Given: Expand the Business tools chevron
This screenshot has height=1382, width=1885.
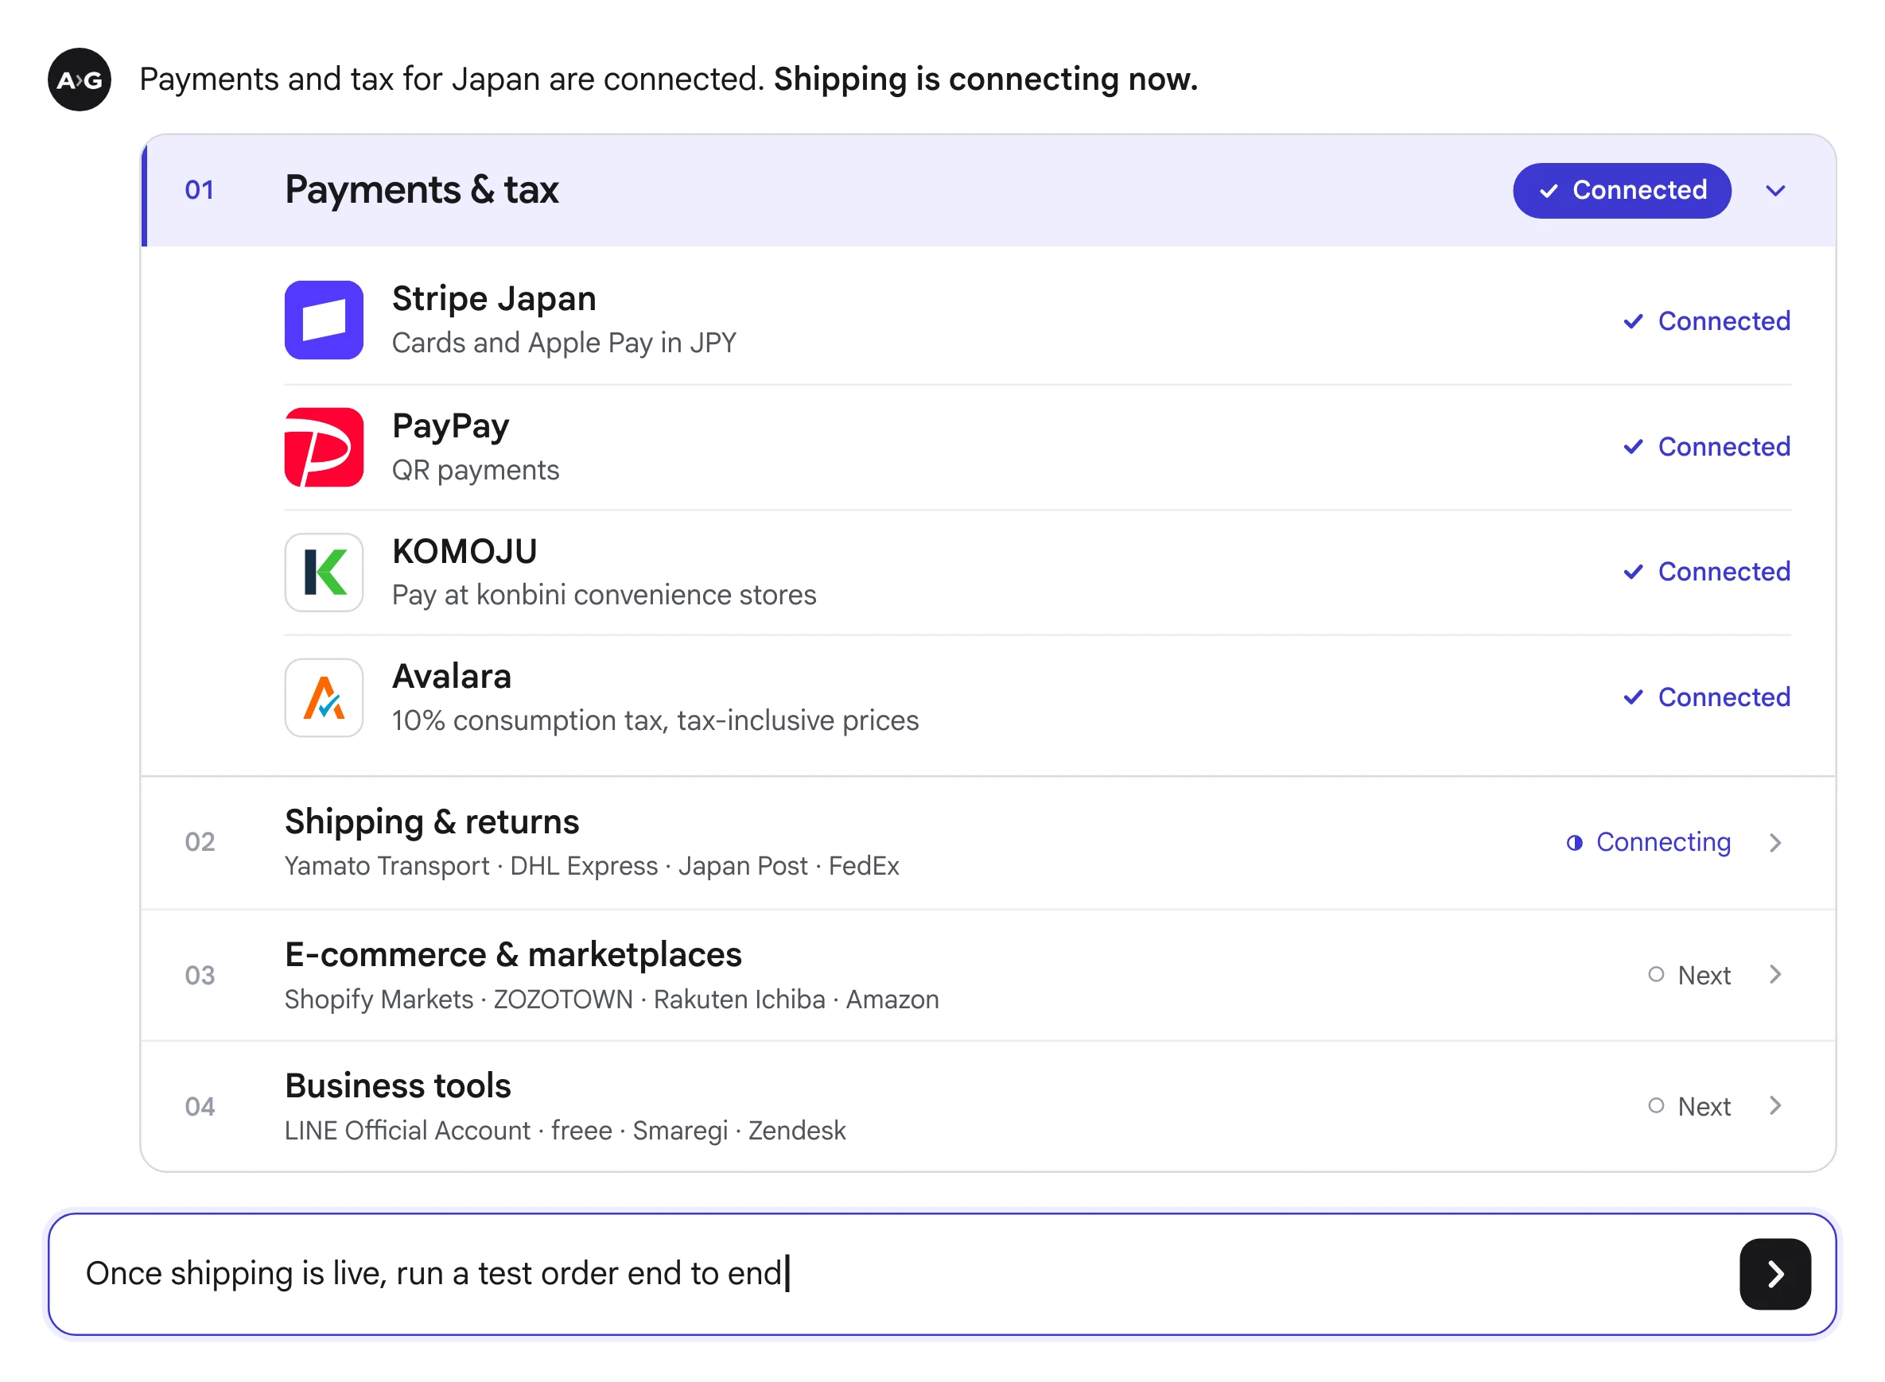Looking at the screenshot, I should coord(1775,1106).
